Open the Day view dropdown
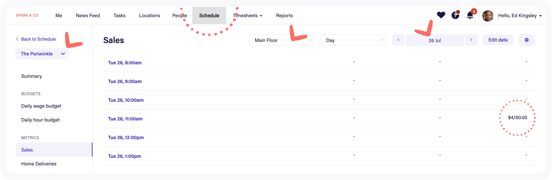The image size is (552, 180). pos(353,40)
